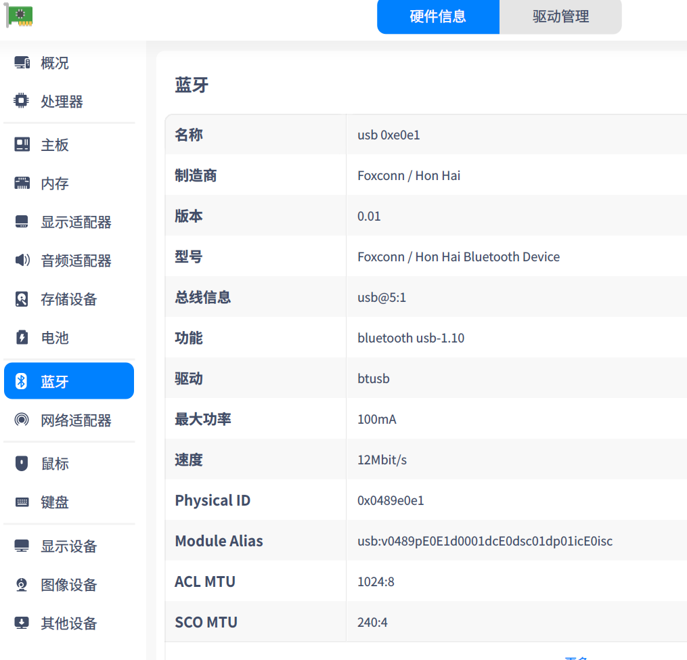Open the 显示设备 sidebar entry
This screenshot has width=687, height=660.
(69, 546)
